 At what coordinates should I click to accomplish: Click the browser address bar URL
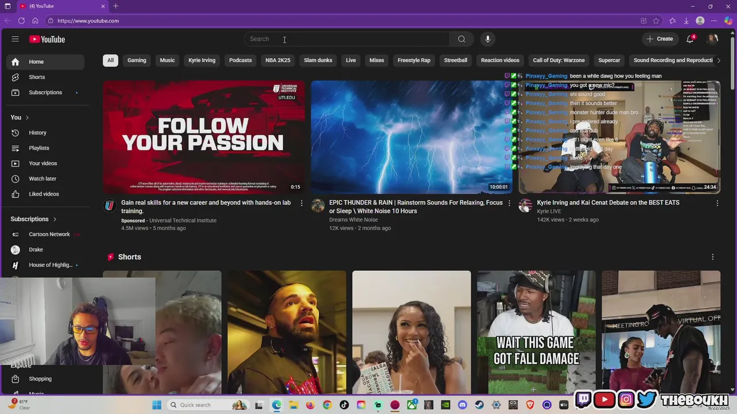[88, 21]
